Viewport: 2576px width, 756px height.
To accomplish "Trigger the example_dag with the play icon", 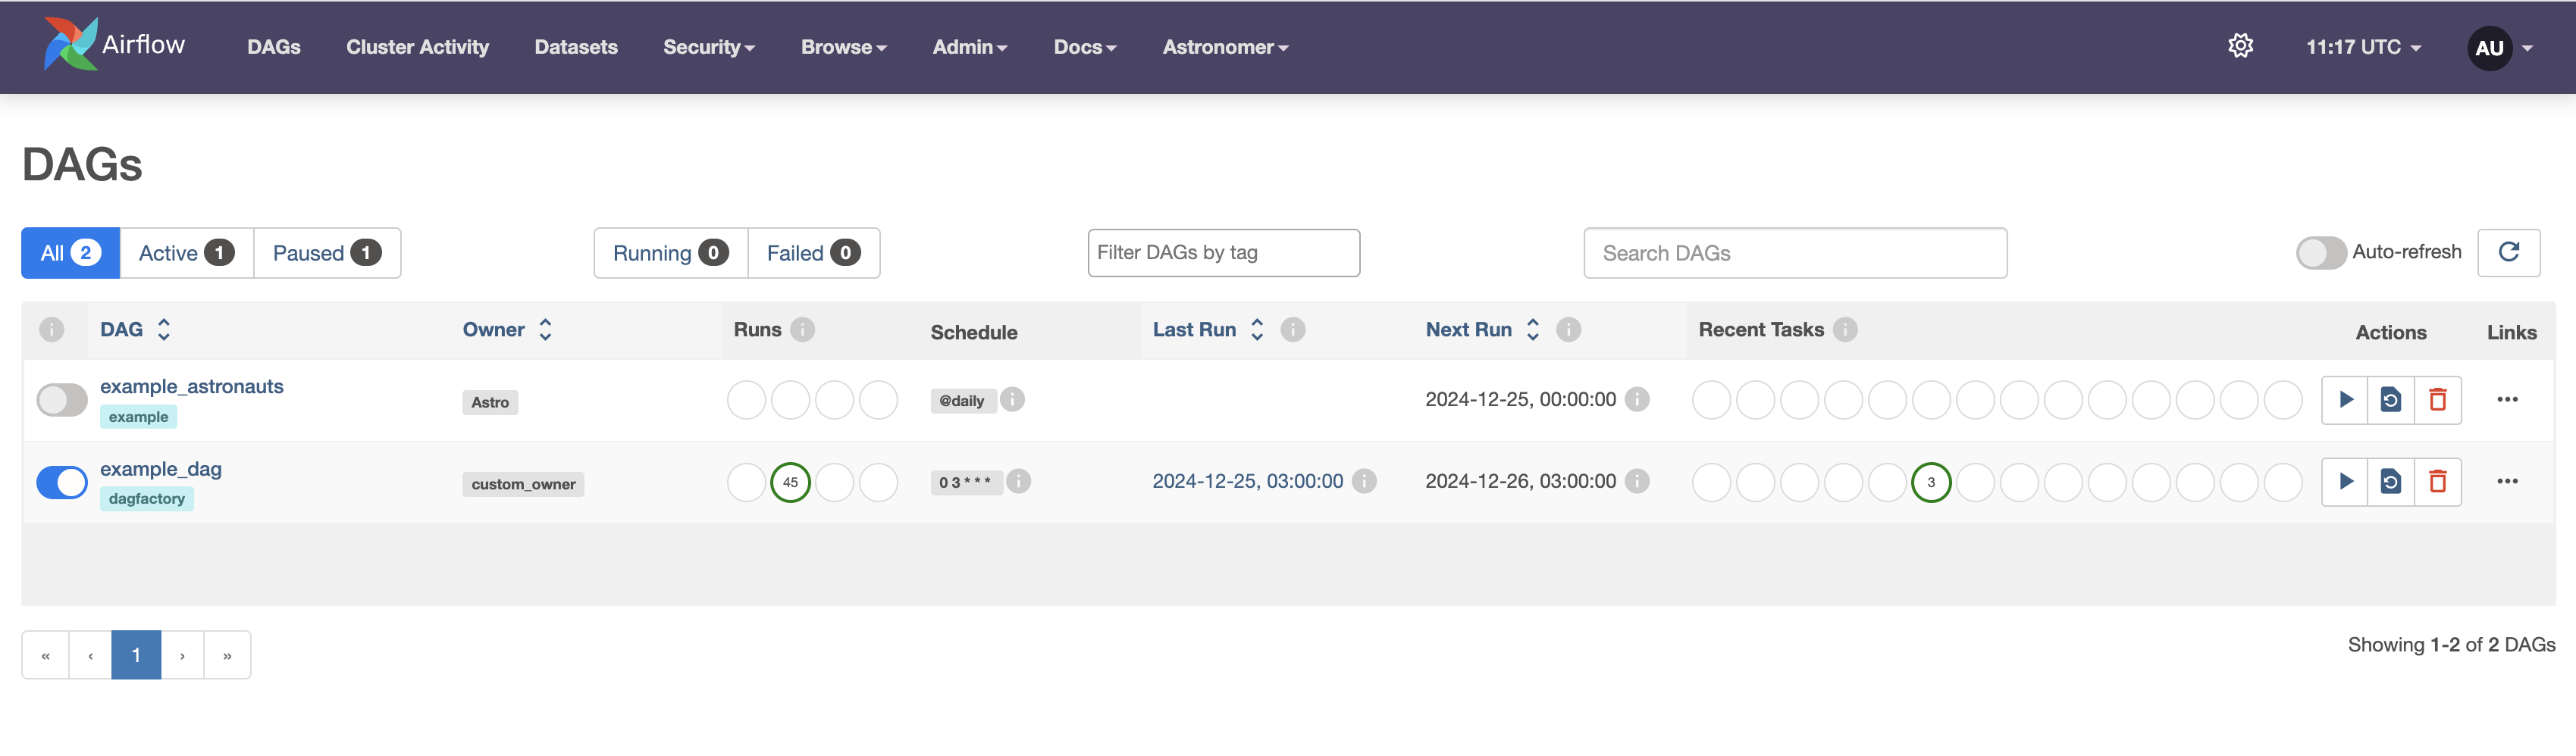I will (2345, 483).
